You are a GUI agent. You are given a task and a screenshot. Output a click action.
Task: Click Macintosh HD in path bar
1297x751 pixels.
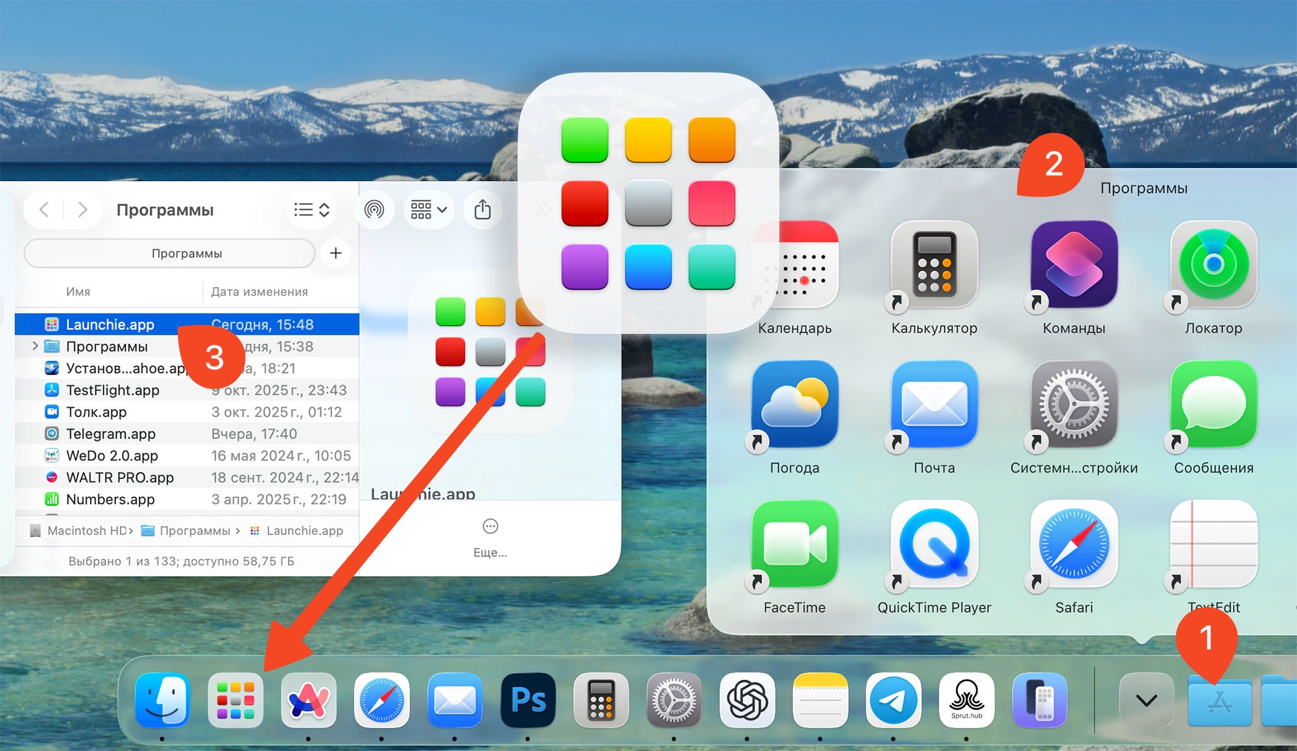point(86,530)
